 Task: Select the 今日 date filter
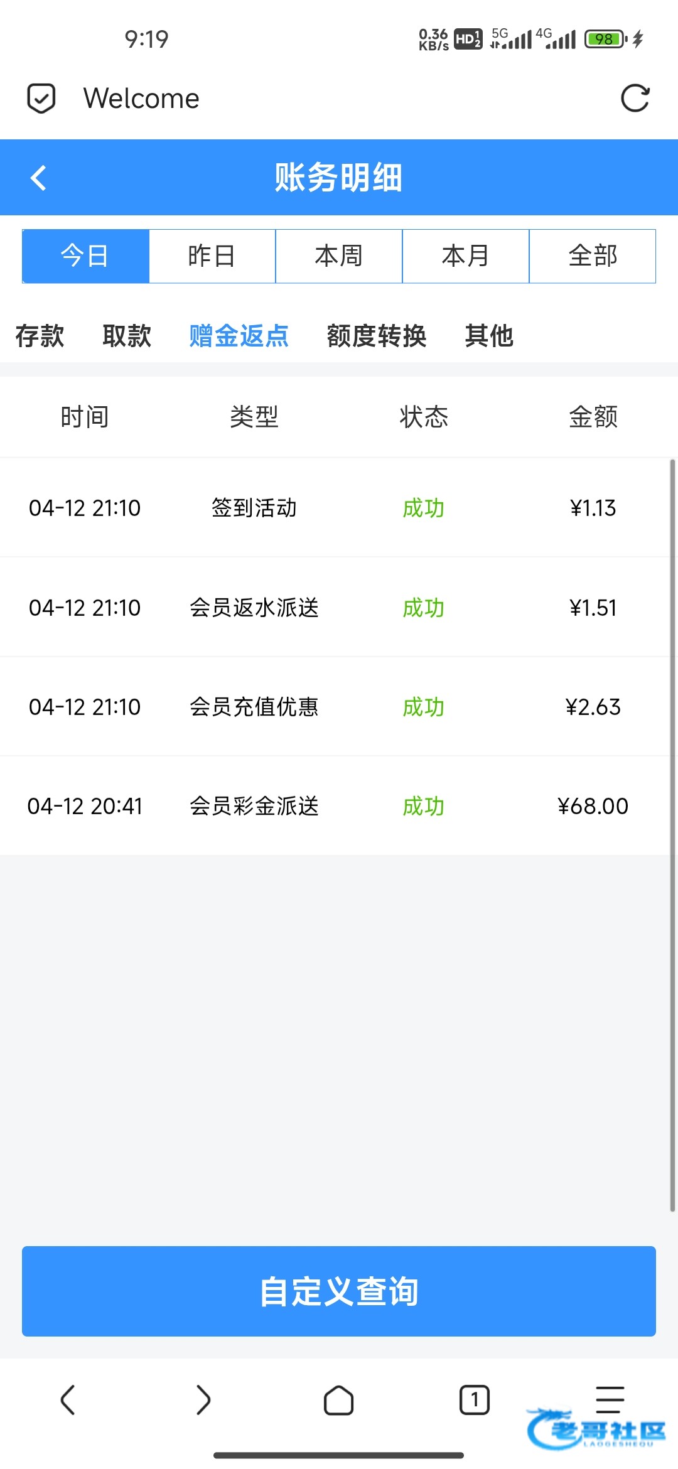click(85, 256)
